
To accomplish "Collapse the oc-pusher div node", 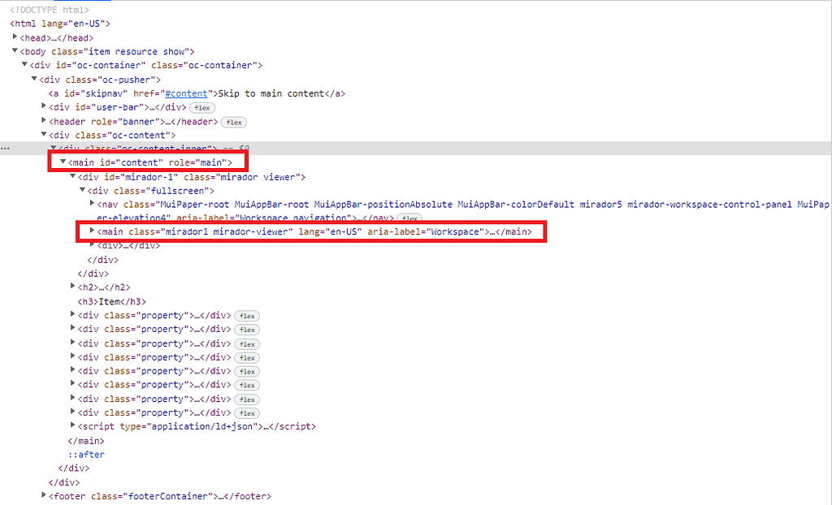I will pos(34,80).
